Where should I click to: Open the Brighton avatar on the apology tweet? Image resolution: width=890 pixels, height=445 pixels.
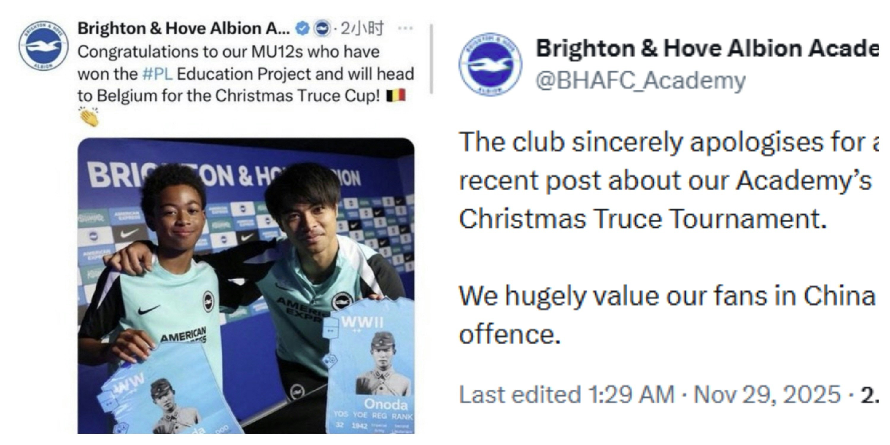pyautogui.click(x=490, y=65)
